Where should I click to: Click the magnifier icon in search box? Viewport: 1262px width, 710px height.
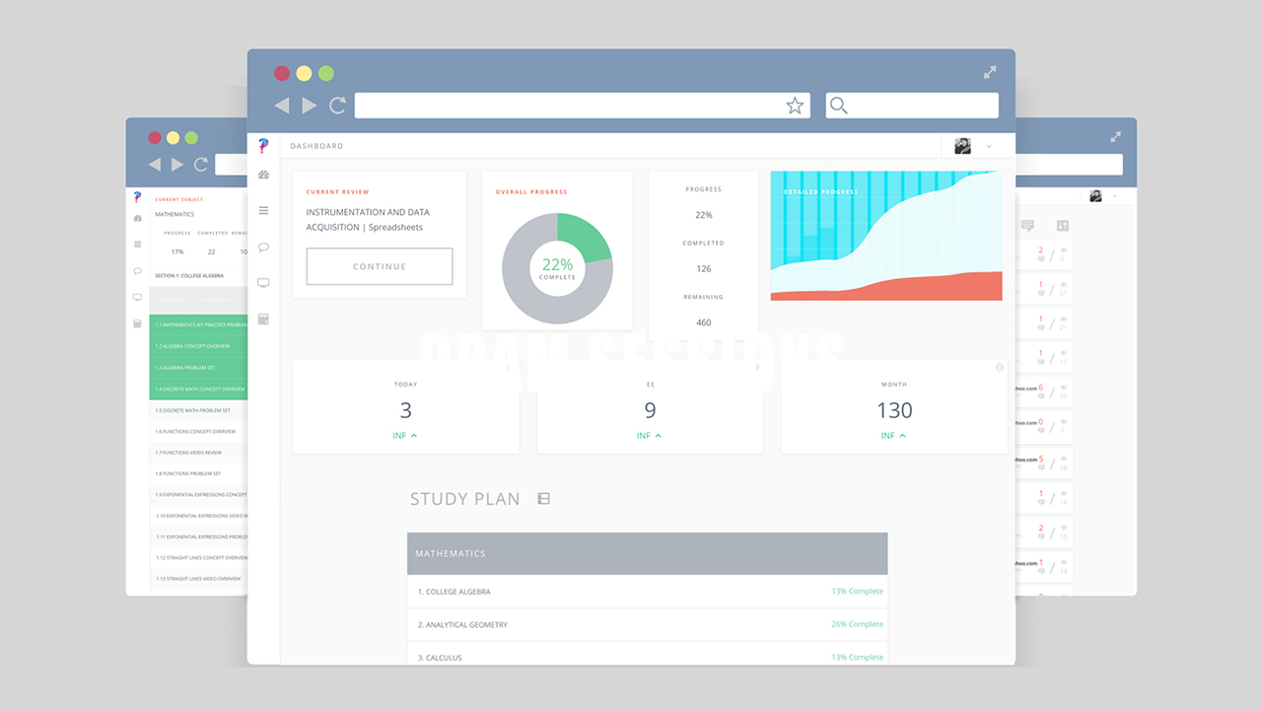(838, 106)
